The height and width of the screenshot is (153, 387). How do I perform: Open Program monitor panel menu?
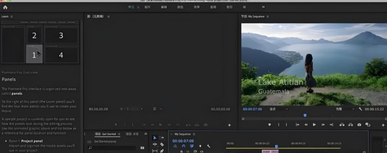point(268,16)
